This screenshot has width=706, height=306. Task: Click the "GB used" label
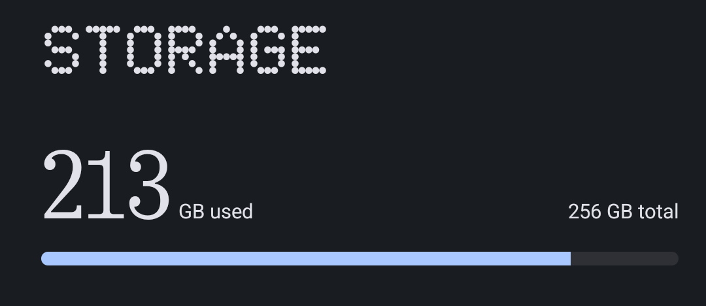216,212
